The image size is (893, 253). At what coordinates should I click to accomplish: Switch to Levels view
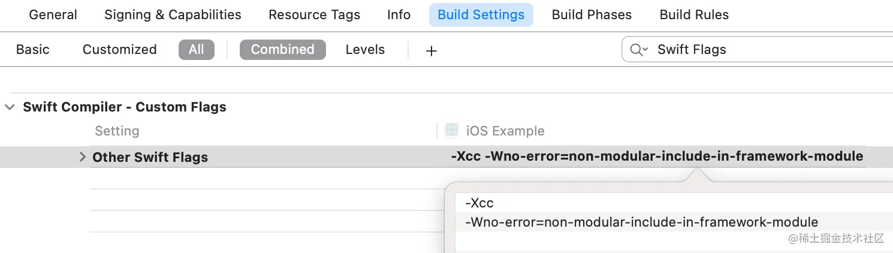pyautogui.click(x=365, y=50)
